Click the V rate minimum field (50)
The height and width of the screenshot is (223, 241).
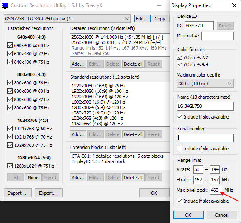click(x=198, y=169)
